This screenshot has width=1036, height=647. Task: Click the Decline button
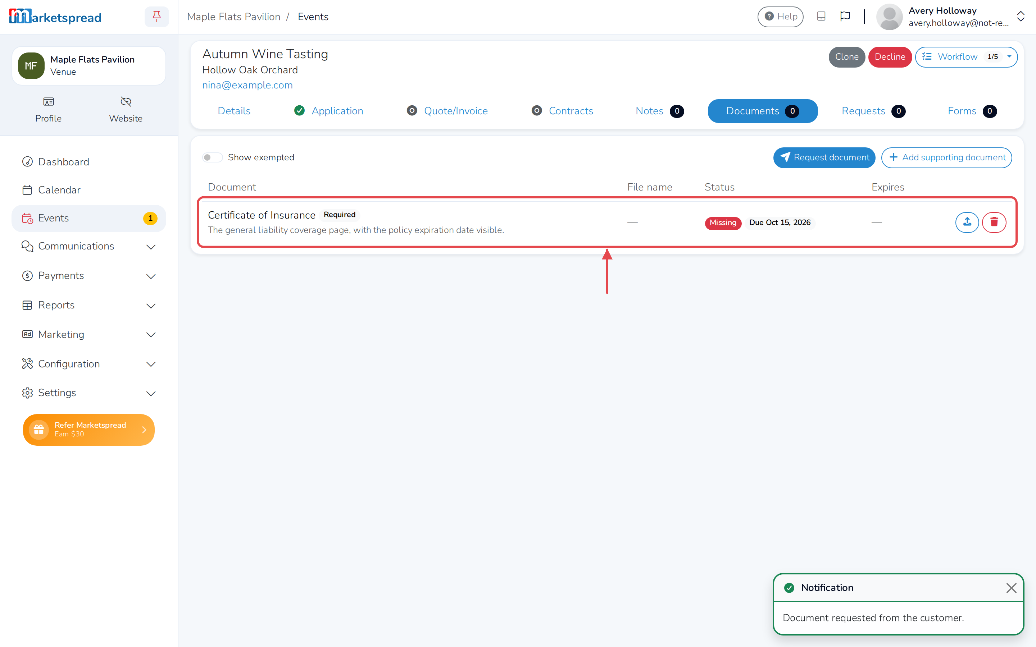[x=890, y=57]
